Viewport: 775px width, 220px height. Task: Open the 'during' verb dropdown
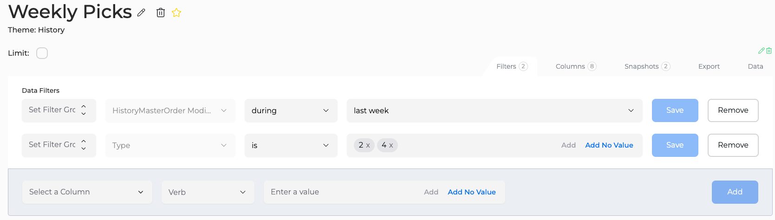(x=291, y=110)
